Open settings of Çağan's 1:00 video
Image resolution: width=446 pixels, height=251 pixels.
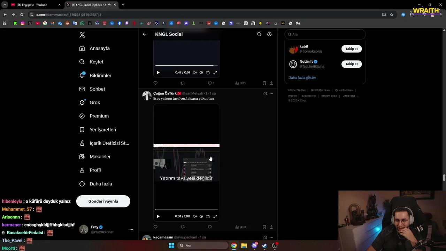tap(201, 216)
